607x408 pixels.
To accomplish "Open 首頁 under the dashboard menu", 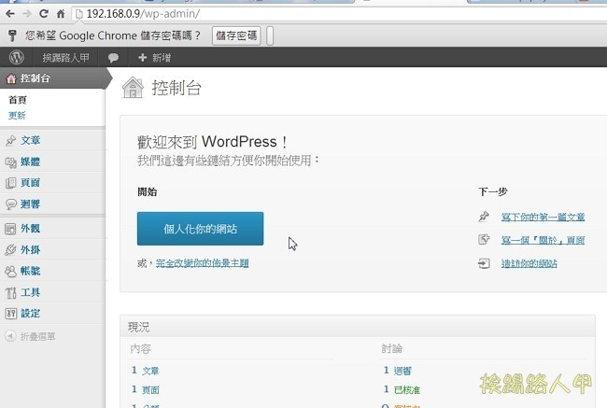I will tap(18, 100).
